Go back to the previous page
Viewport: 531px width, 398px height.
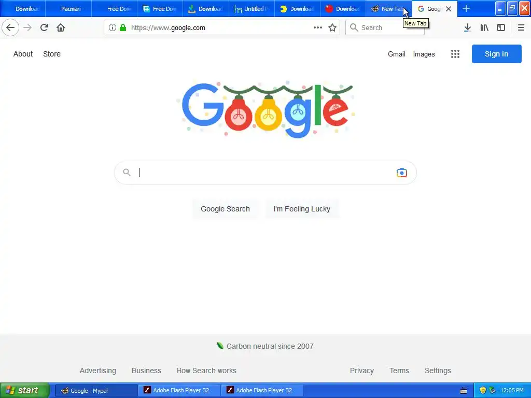10,28
